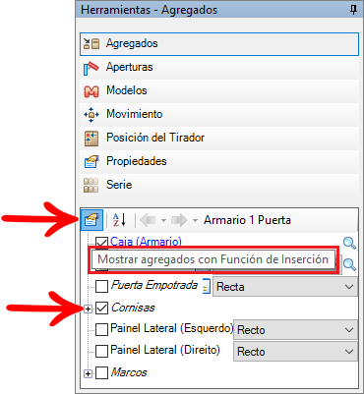This screenshot has width=364, height=394.
Task: Open the Modelos tool
Action: [x=219, y=90]
